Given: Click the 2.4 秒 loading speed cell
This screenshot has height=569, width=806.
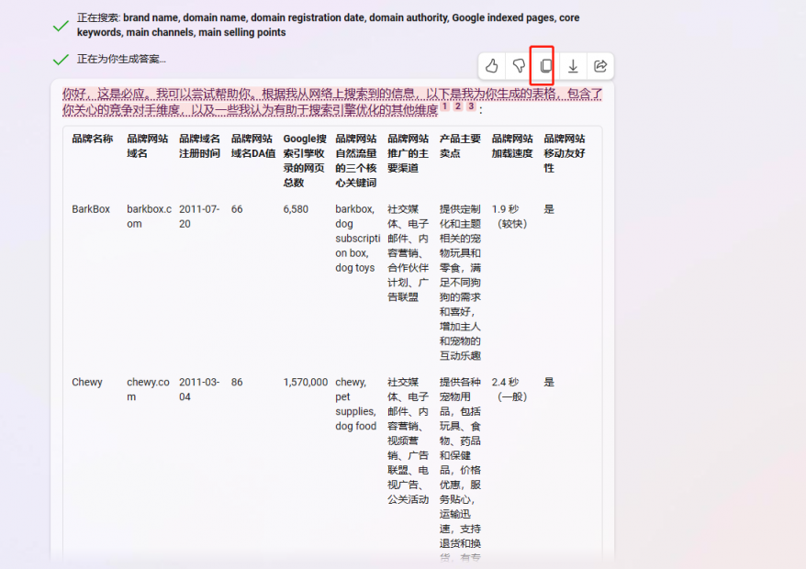Looking at the screenshot, I should pos(509,390).
